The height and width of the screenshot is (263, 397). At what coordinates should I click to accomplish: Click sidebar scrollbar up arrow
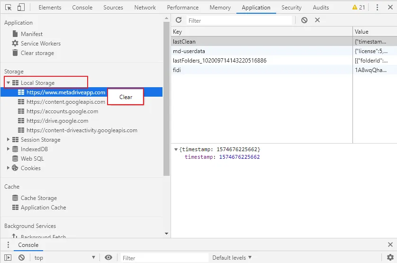[166, 18]
